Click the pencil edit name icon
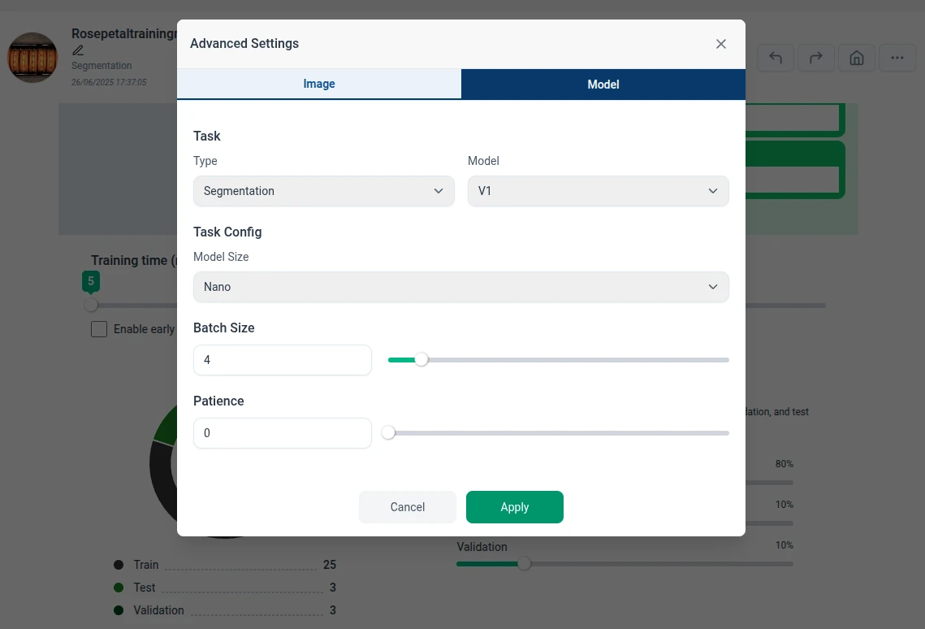The image size is (925, 629). pyautogui.click(x=78, y=50)
